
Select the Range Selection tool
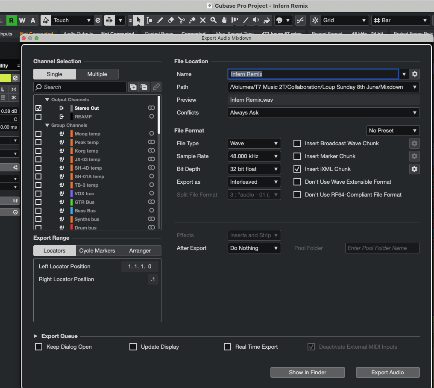[149, 20]
